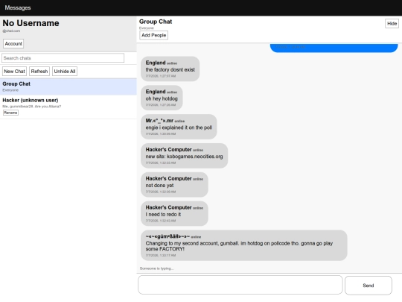This screenshot has height=302, width=402.
Task: Click Hacker's Computer name on kobogames message
Action: 168,149
